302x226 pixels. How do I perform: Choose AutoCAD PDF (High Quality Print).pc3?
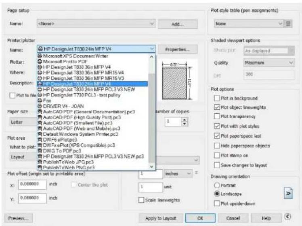[93, 117]
